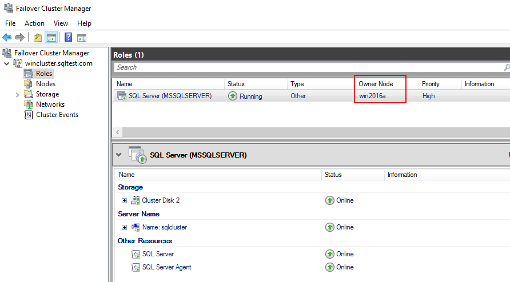Click the SQL Server resource icon
Image resolution: width=510 pixels, height=282 pixels.
(136, 254)
